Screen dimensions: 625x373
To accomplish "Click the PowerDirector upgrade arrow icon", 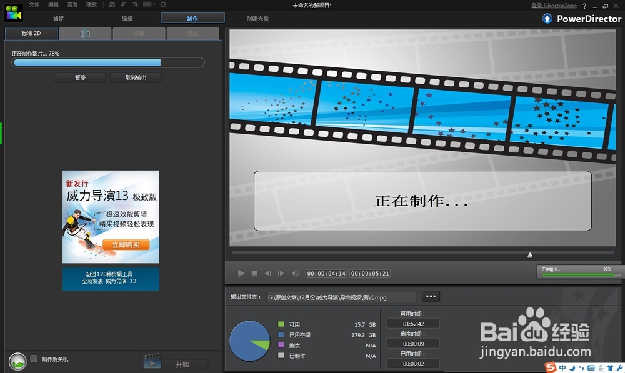I will pos(547,18).
